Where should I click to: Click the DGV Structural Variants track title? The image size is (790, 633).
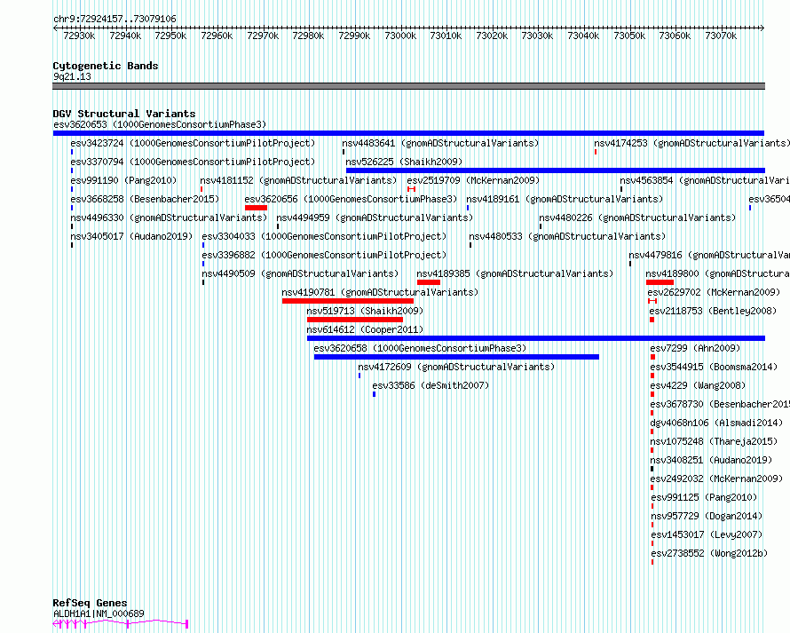point(124,114)
